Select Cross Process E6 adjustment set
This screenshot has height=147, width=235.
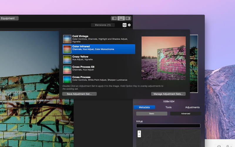coord(99,69)
